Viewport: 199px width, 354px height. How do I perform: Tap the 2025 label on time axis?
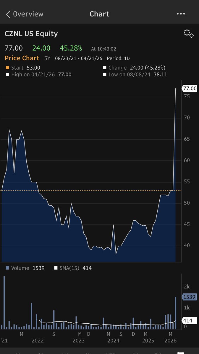[x=148, y=341]
